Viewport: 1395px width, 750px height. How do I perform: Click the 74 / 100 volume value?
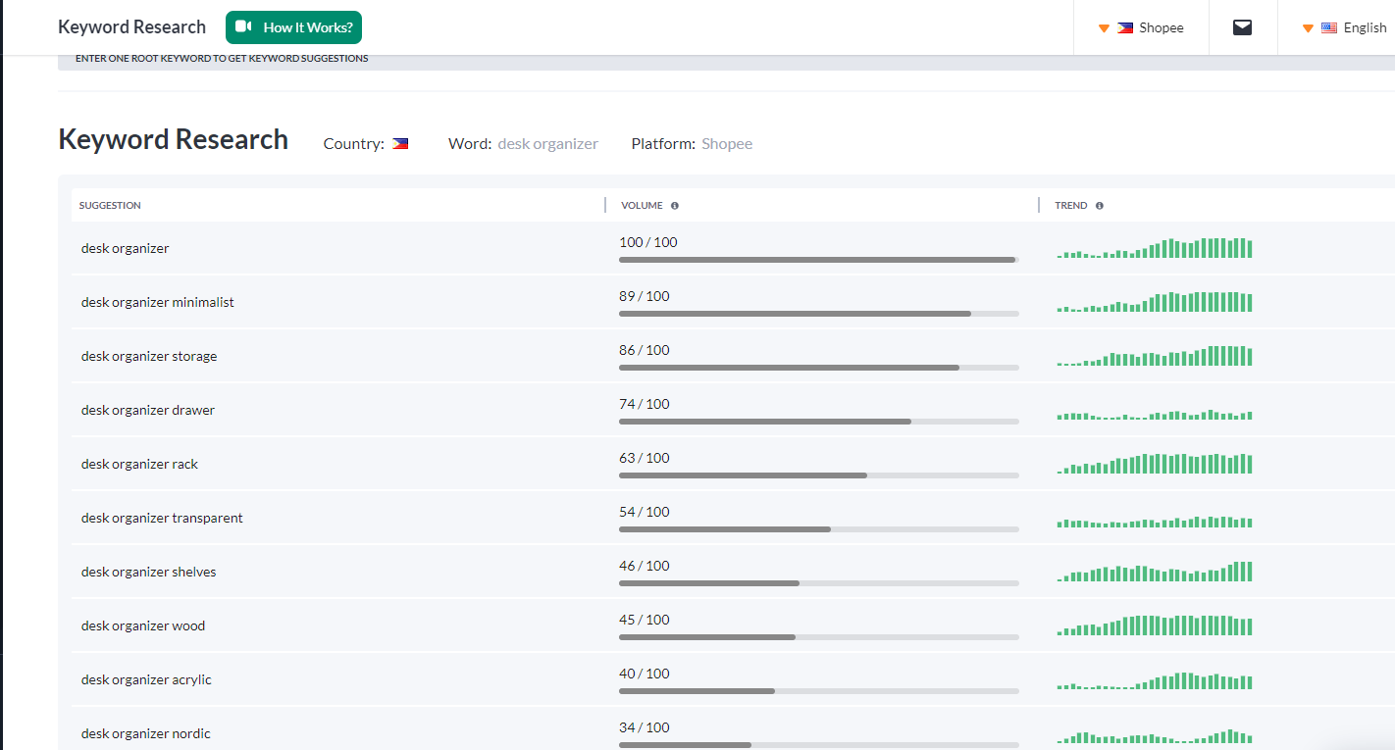(x=645, y=404)
